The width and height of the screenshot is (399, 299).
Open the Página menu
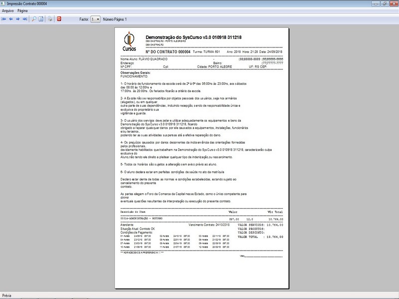pos(22,11)
